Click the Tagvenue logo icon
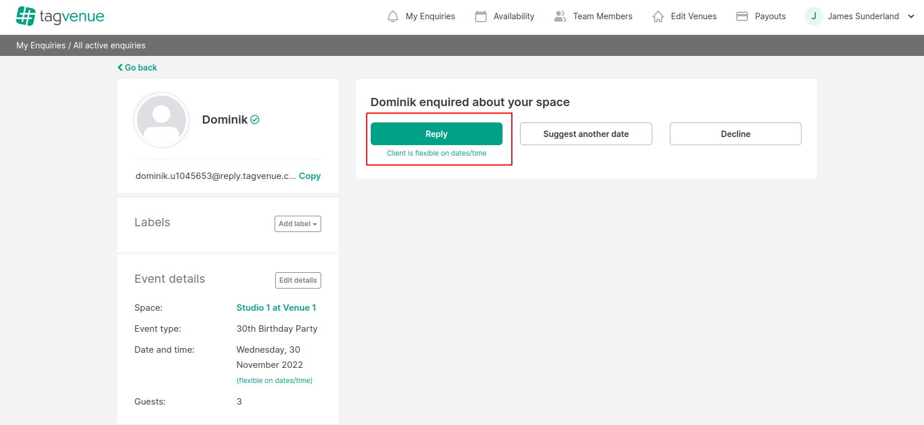924x425 pixels. [26, 16]
